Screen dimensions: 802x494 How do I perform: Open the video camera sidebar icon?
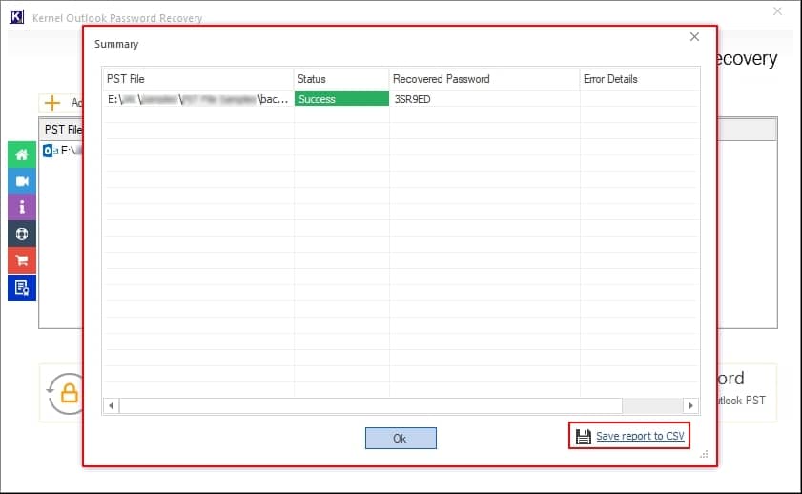[22, 181]
